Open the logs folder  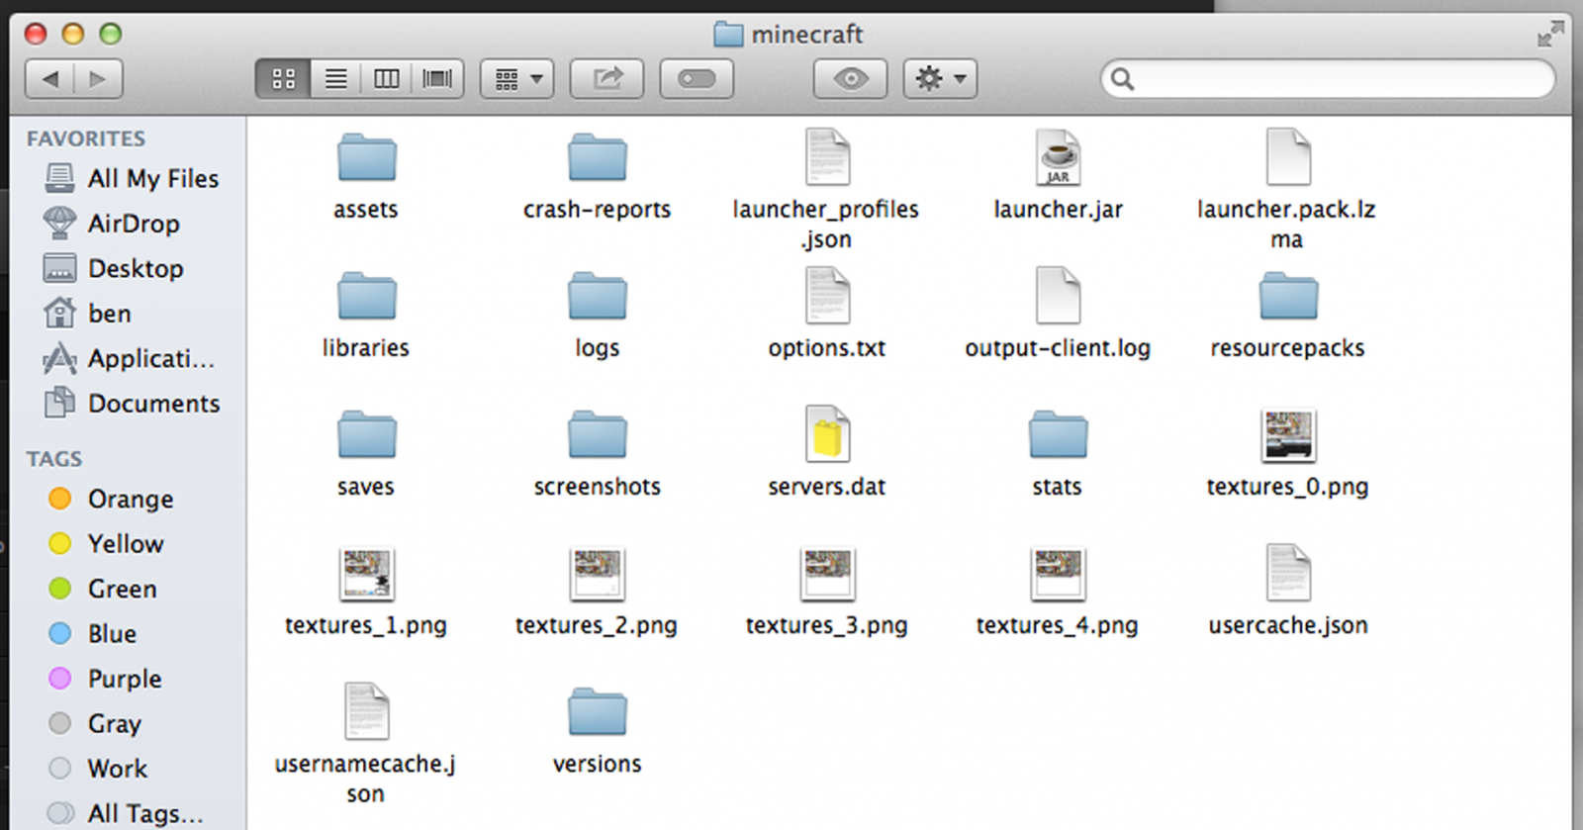(x=597, y=297)
